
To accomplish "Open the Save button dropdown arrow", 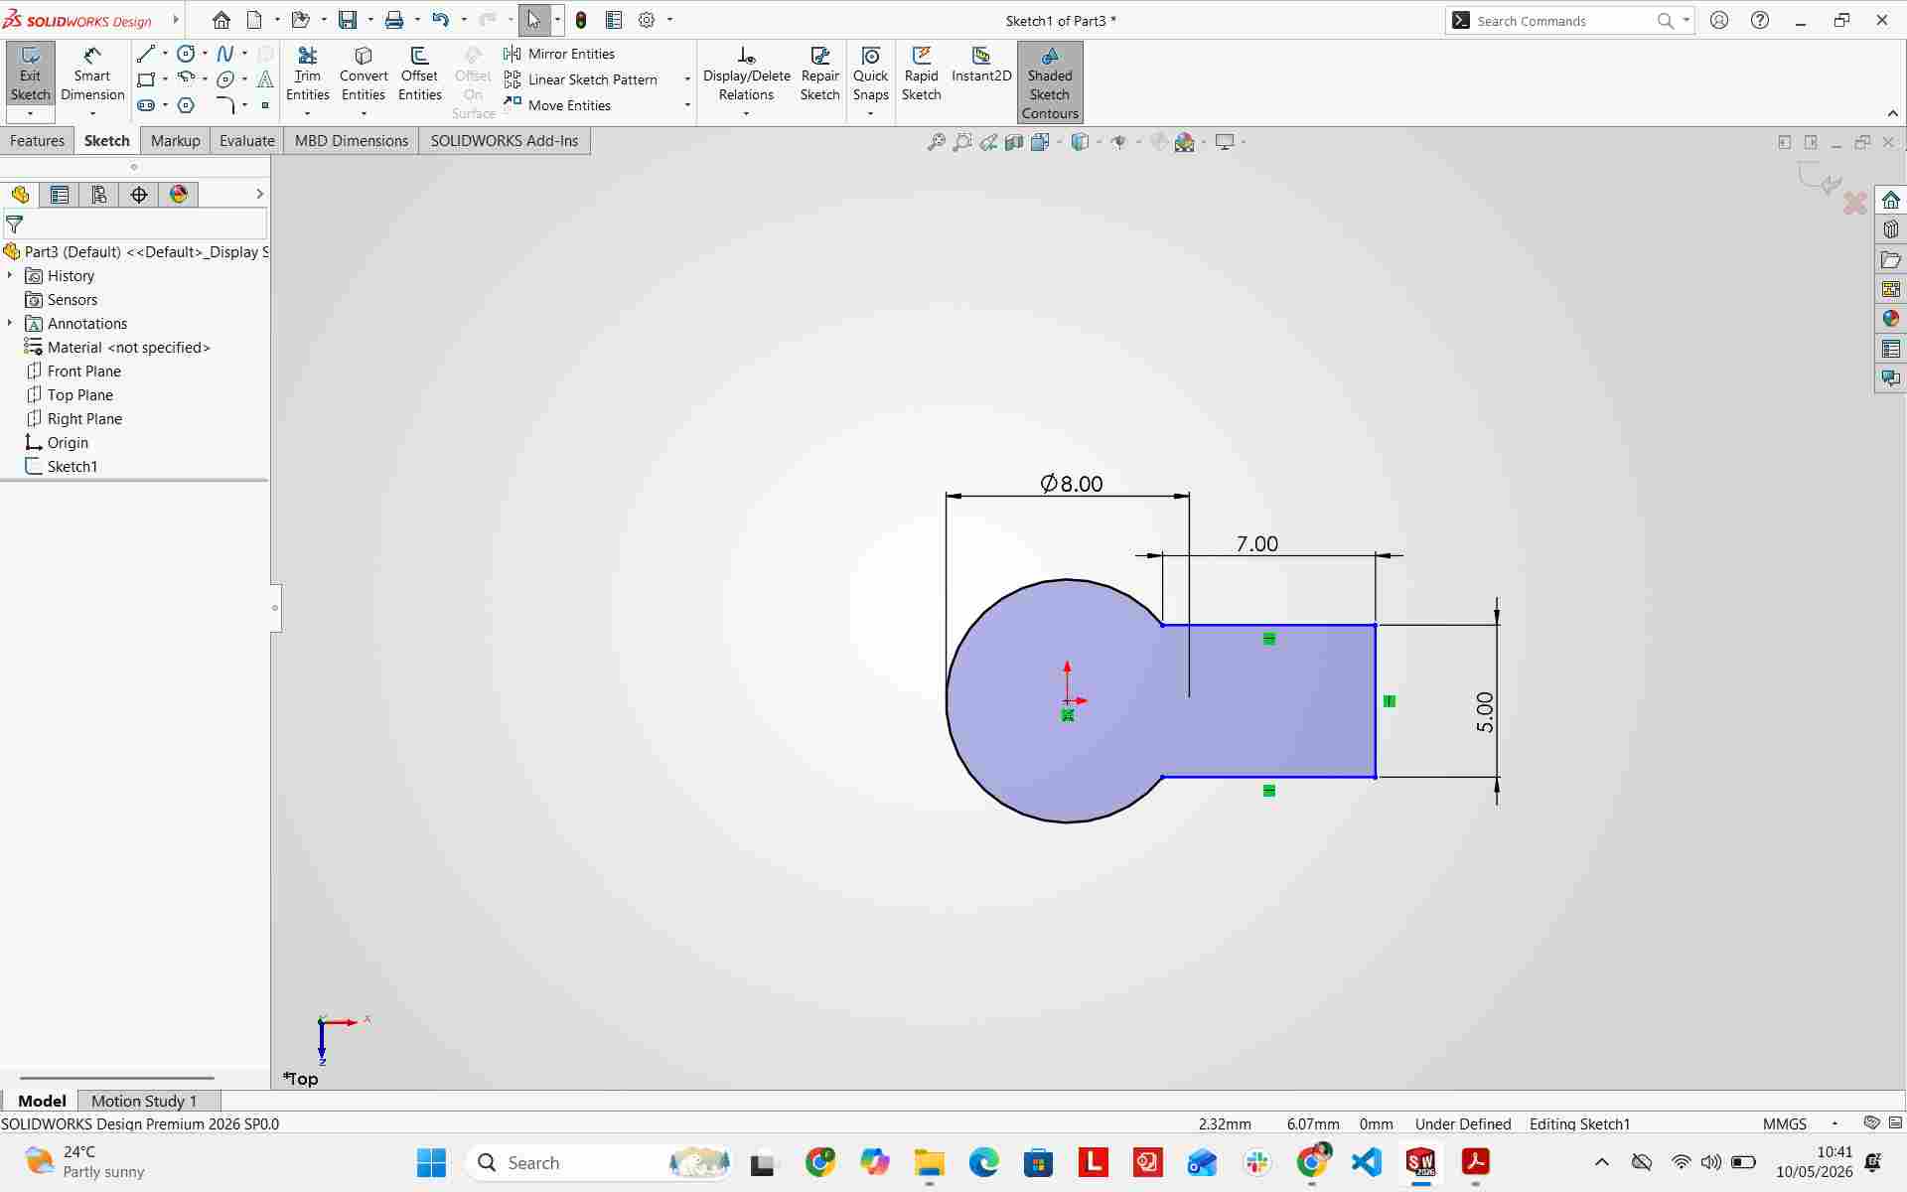I will click(x=370, y=20).
